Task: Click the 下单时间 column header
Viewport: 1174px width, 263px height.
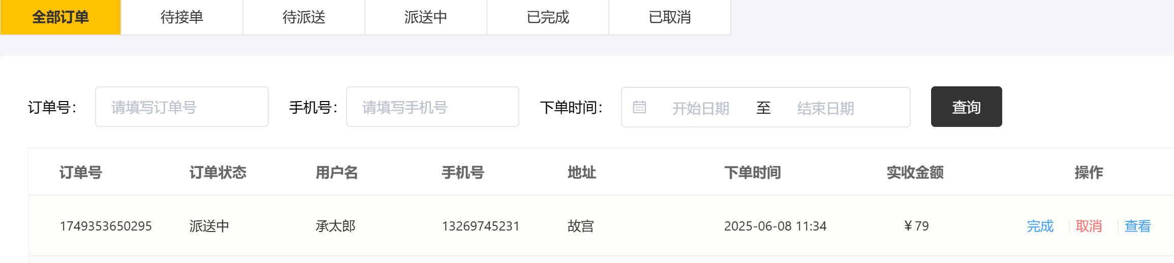Action: [x=753, y=173]
